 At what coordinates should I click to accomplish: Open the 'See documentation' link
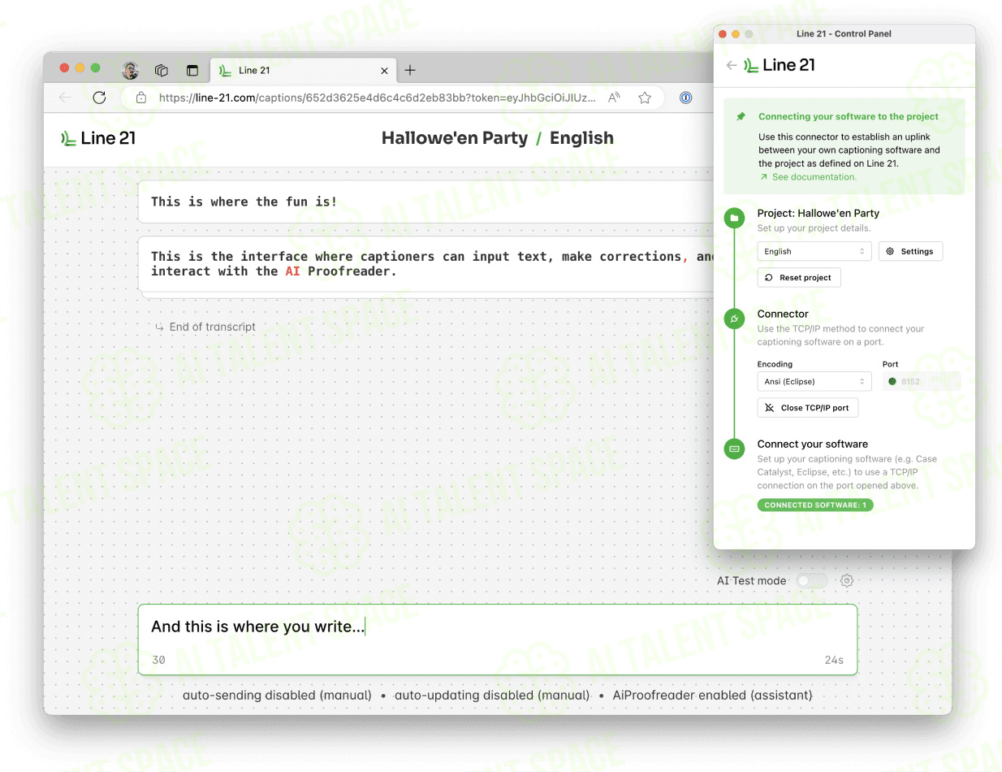coord(814,176)
